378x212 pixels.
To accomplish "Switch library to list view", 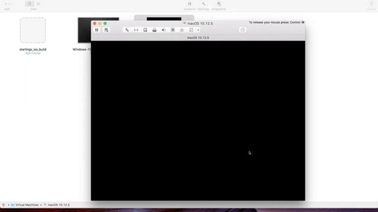I will 38,4.
